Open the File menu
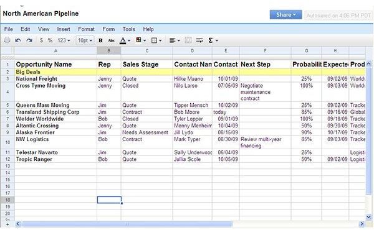Image resolution: width=374 pixels, height=230 pixels. click(x=9, y=29)
